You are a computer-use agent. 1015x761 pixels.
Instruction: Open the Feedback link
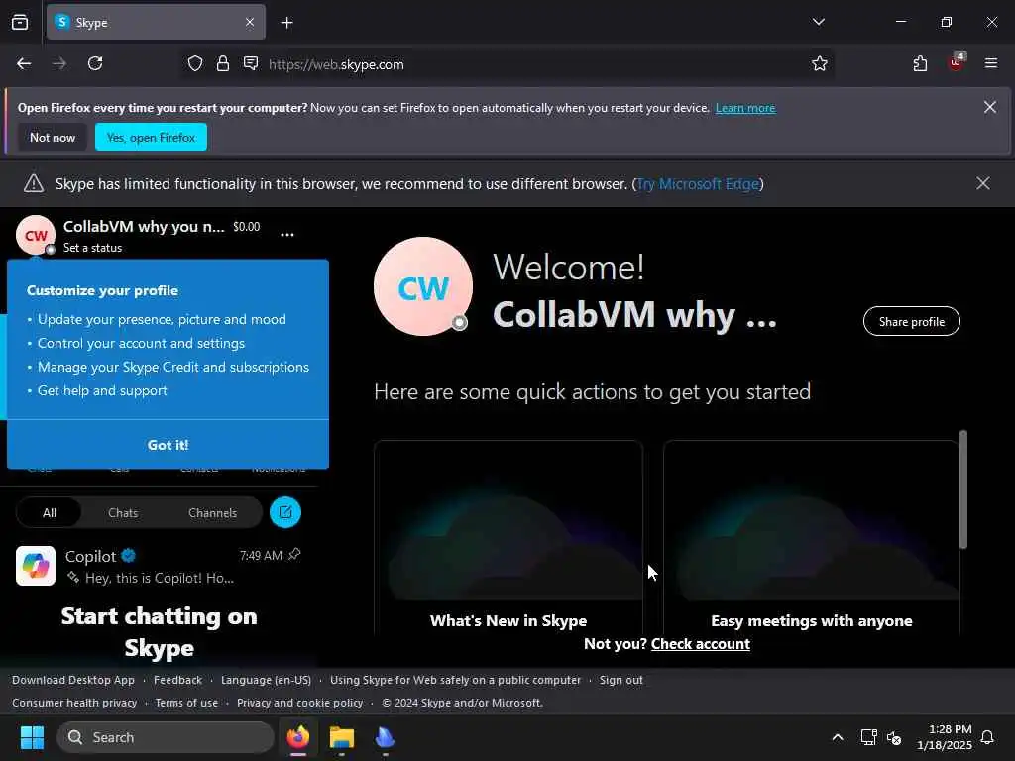178,680
